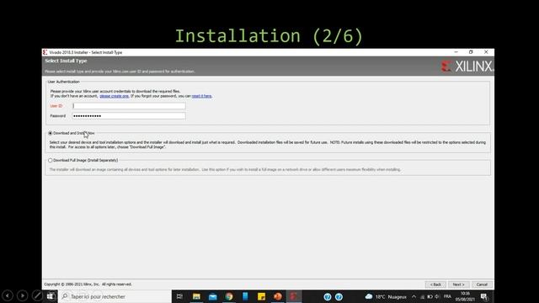Open PowerPoint from the taskbar
The width and height of the screenshot is (539, 303).
tap(278, 296)
